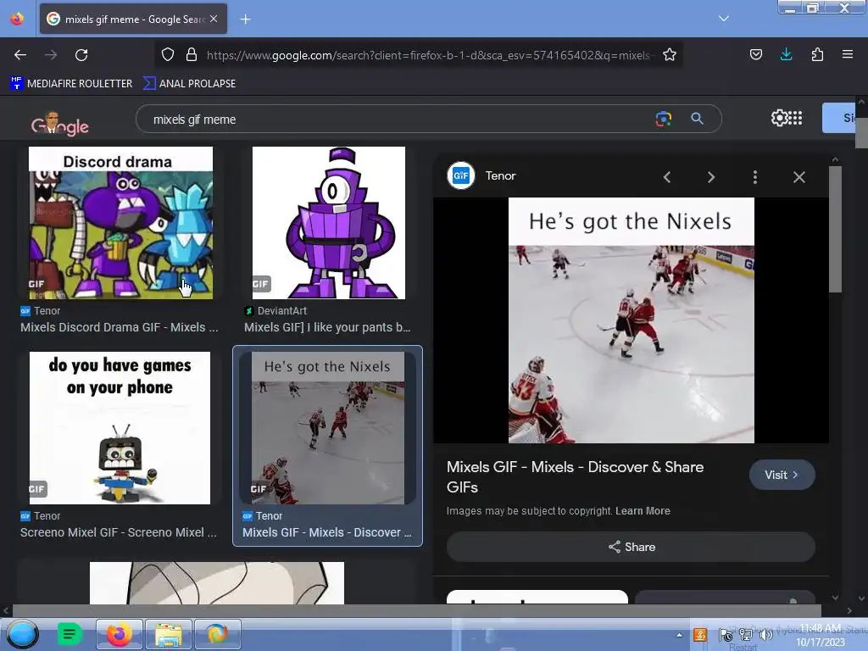The image size is (868, 651).
Task: Show previous image in preview panel
Action: point(667,177)
